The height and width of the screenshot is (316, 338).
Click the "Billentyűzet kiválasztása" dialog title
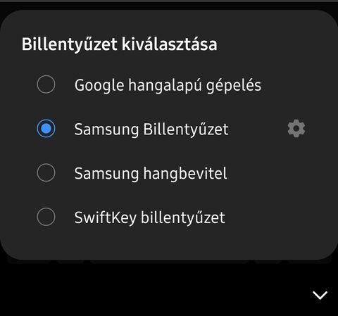[119, 44]
